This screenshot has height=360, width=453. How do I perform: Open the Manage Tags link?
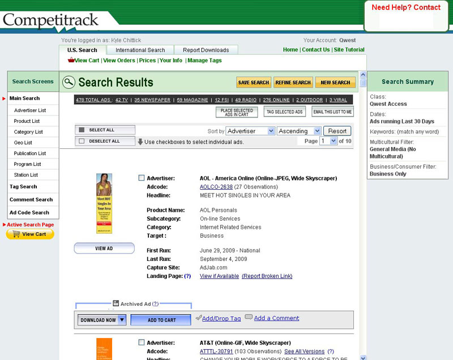click(204, 61)
